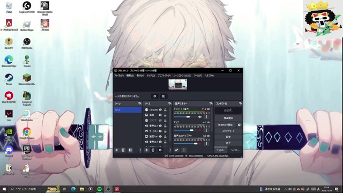Open sources dock three-dot more menu
Screen dimensions: 343x193
(x=170, y=150)
